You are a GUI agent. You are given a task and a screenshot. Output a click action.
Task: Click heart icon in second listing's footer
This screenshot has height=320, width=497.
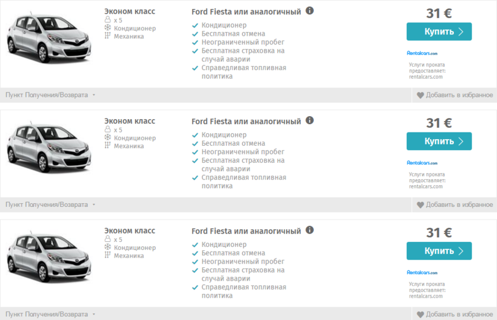[x=421, y=204]
